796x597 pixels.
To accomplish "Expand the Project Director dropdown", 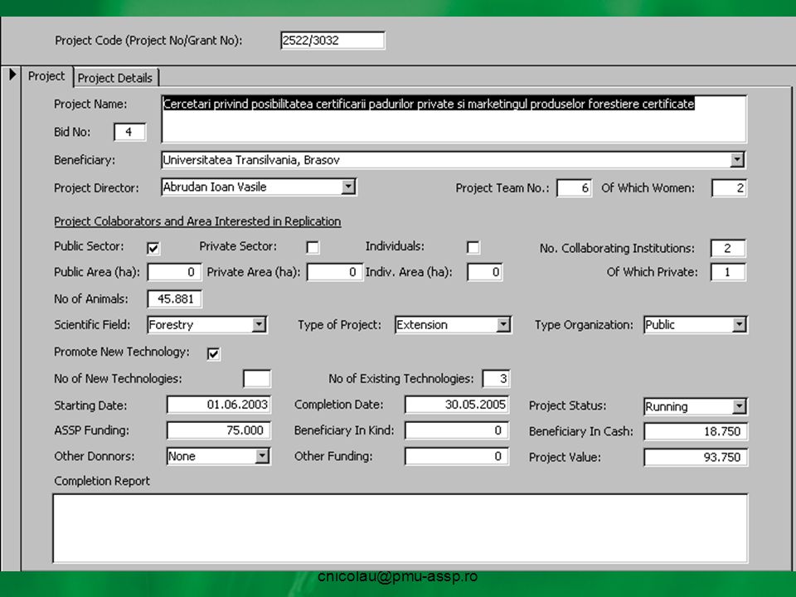I will click(x=347, y=187).
